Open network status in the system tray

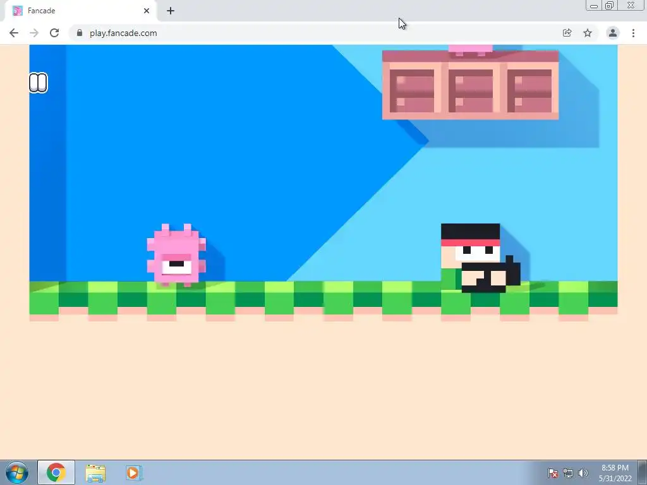[x=568, y=473]
